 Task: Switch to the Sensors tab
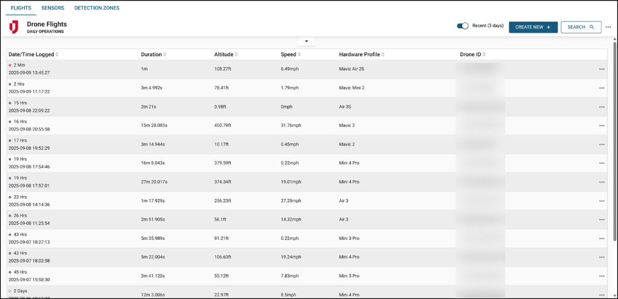(x=52, y=8)
